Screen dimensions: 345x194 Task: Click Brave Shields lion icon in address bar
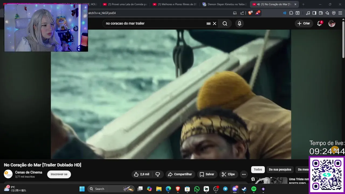click(x=250, y=13)
